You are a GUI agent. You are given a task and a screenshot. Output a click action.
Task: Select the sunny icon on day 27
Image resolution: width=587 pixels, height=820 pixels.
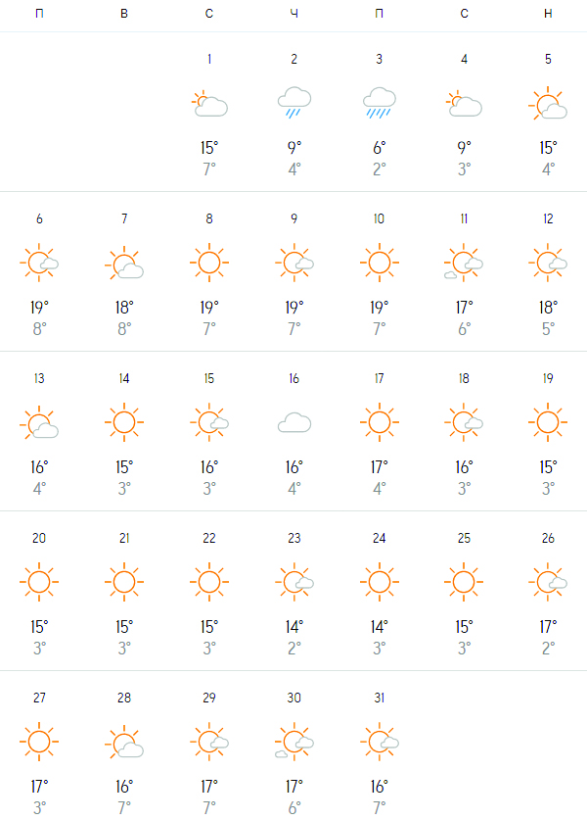pos(39,742)
